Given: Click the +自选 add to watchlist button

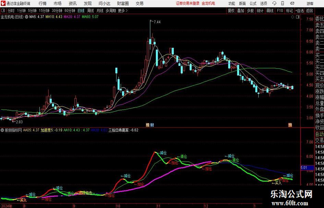Looking at the screenshot, I should tap(299, 11).
